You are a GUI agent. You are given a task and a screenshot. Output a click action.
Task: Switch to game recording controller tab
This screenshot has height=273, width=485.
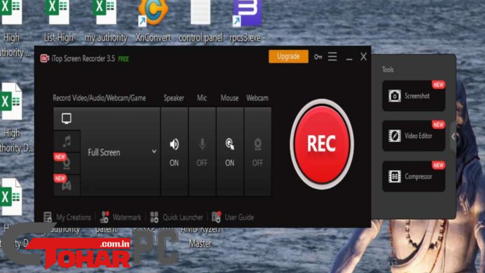click(67, 185)
